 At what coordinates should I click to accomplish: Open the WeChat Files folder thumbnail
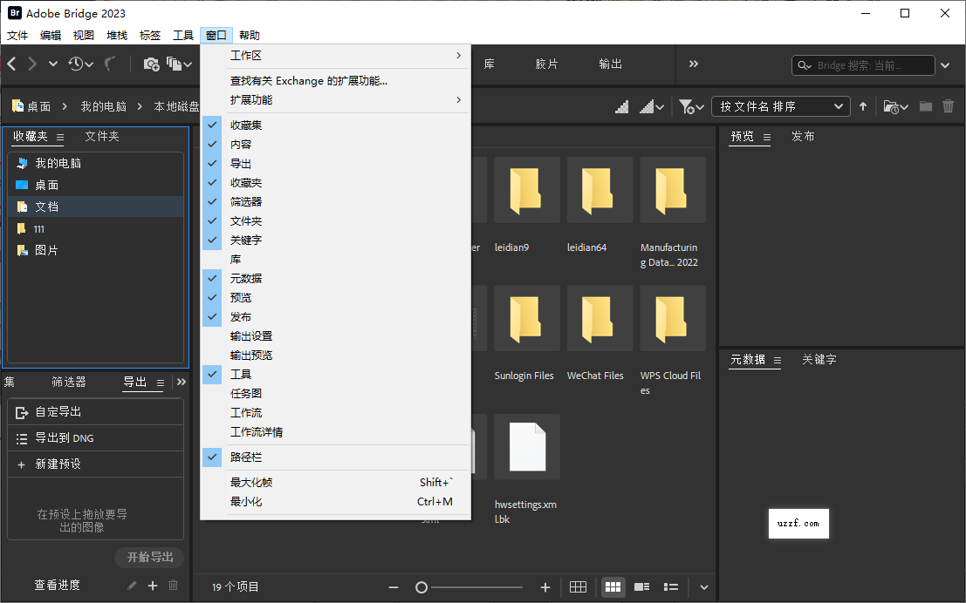tap(599, 318)
